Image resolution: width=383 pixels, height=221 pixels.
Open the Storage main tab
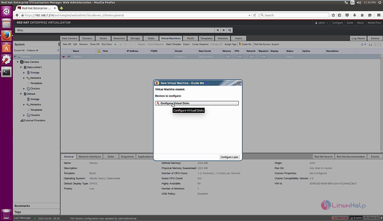[135, 38]
